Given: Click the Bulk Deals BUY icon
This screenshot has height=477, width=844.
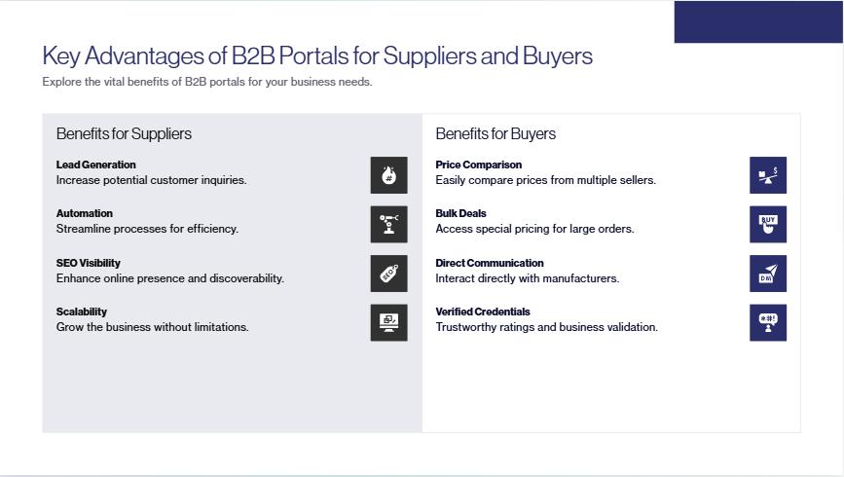Looking at the screenshot, I should pos(768,224).
